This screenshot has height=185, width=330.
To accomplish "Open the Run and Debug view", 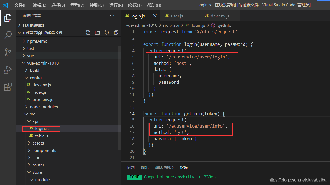I will point(8,69).
